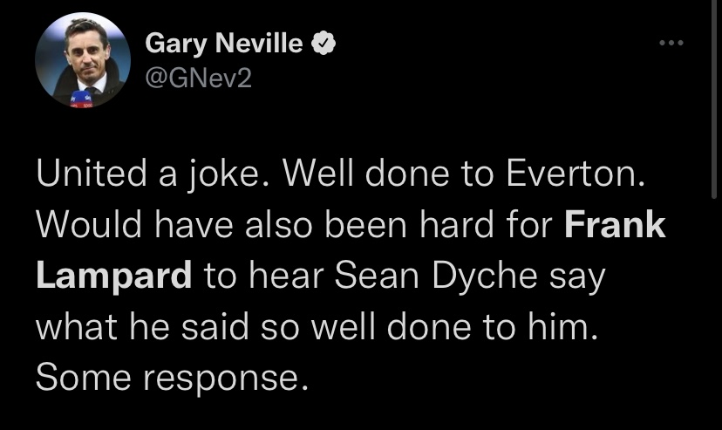
Task: Click the bold word Lampard
Action: pyautogui.click(x=114, y=276)
